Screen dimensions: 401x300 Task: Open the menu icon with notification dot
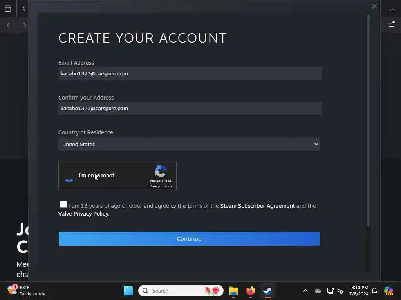(392, 24)
